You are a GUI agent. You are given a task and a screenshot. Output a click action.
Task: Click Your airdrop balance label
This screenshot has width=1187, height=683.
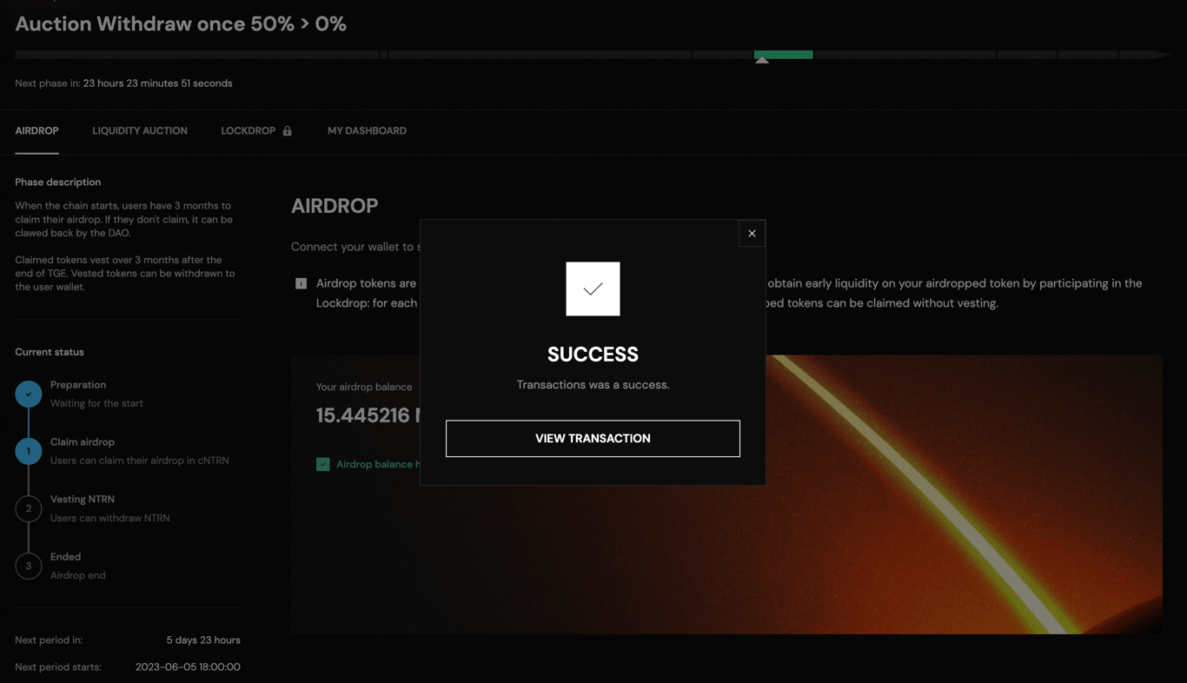(364, 387)
